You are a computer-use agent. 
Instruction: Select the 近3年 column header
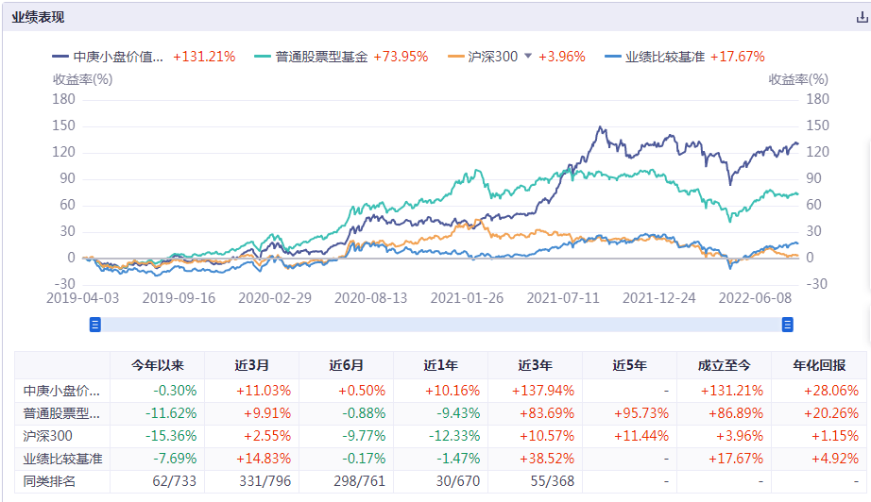click(535, 365)
